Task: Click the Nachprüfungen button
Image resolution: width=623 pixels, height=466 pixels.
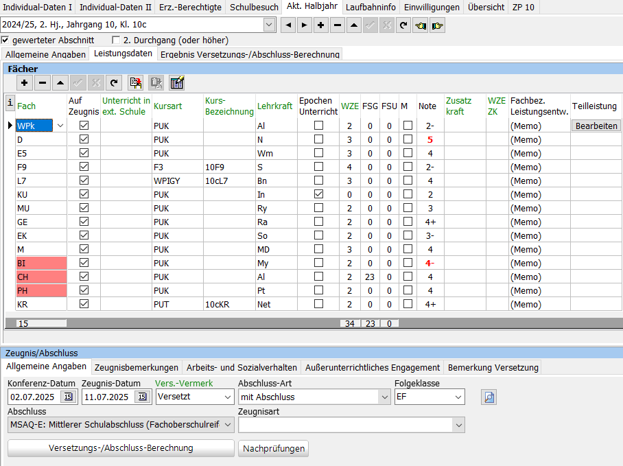Action: pyautogui.click(x=274, y=449)
